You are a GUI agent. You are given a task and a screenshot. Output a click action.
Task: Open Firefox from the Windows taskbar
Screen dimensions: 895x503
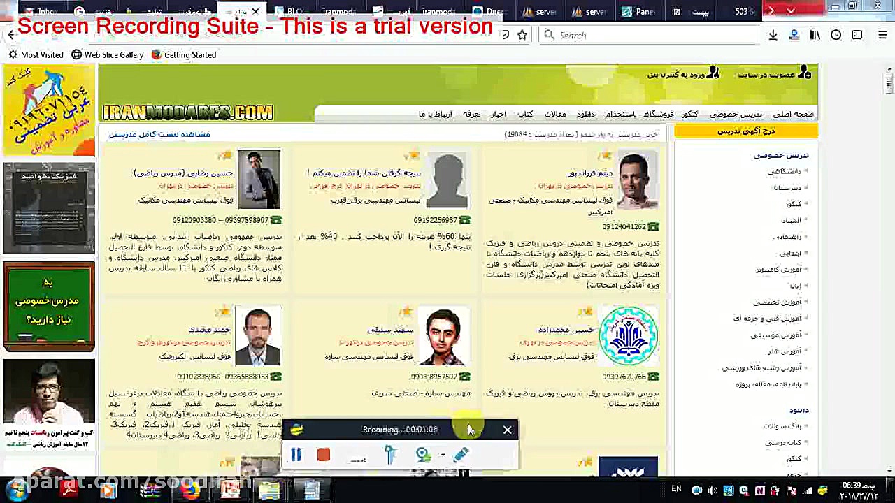(190, 490)
